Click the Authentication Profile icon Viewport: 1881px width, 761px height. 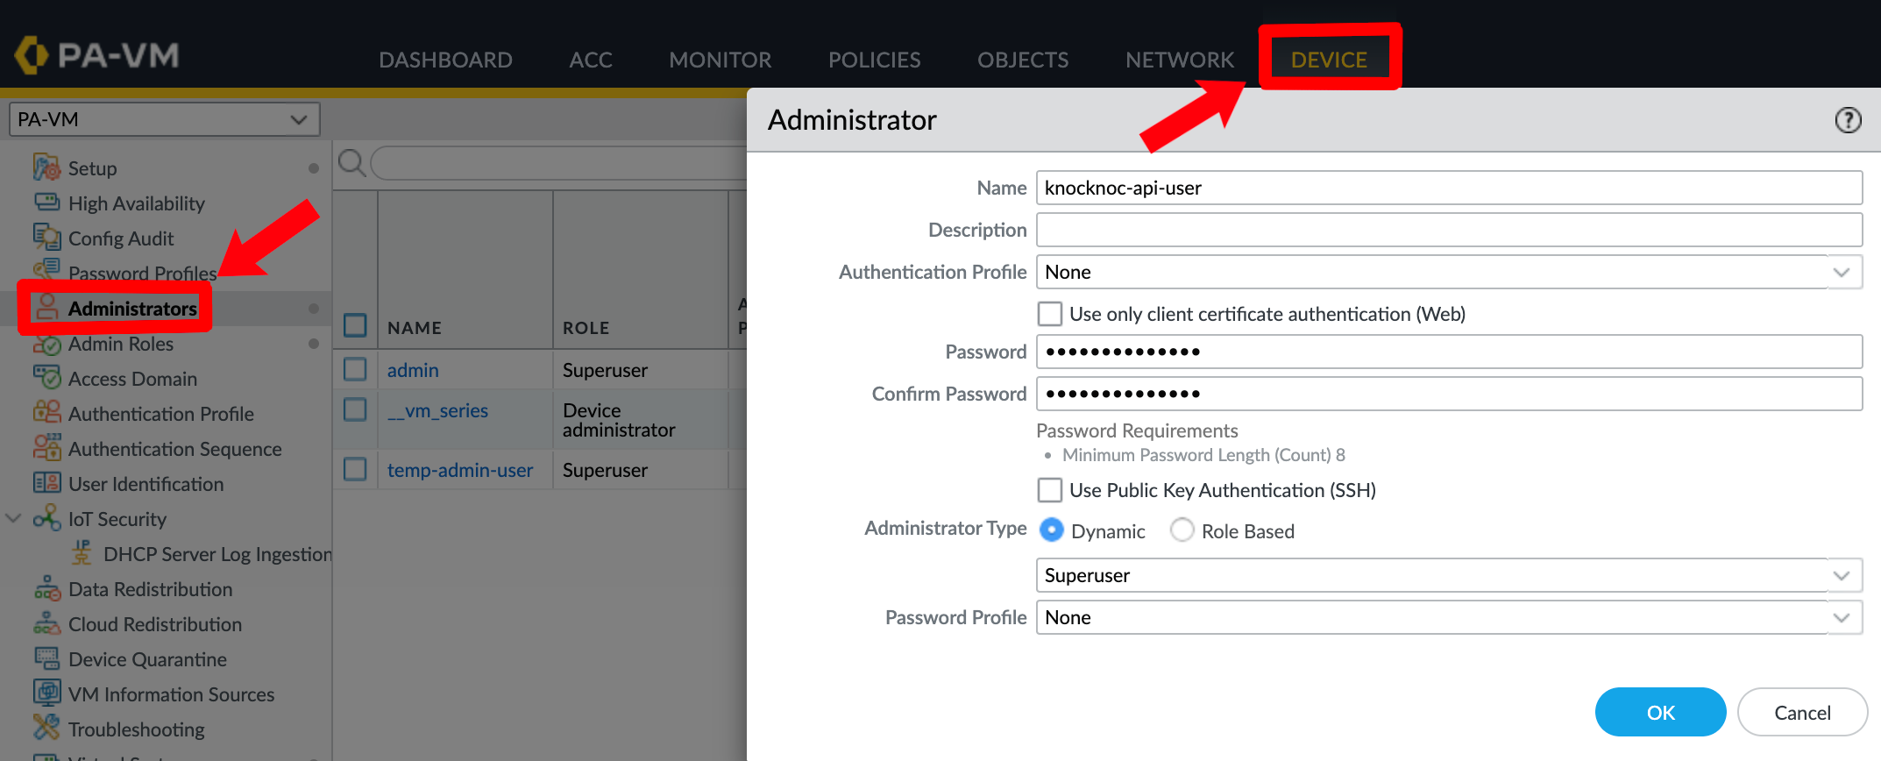point(46,412)
